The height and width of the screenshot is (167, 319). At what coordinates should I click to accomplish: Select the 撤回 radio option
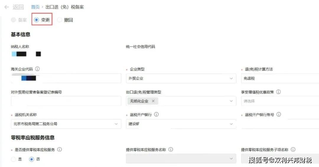click(x=59, y=20)
